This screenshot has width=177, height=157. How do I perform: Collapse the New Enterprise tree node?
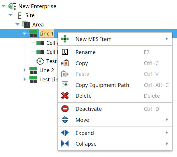[x=3, y=6]
